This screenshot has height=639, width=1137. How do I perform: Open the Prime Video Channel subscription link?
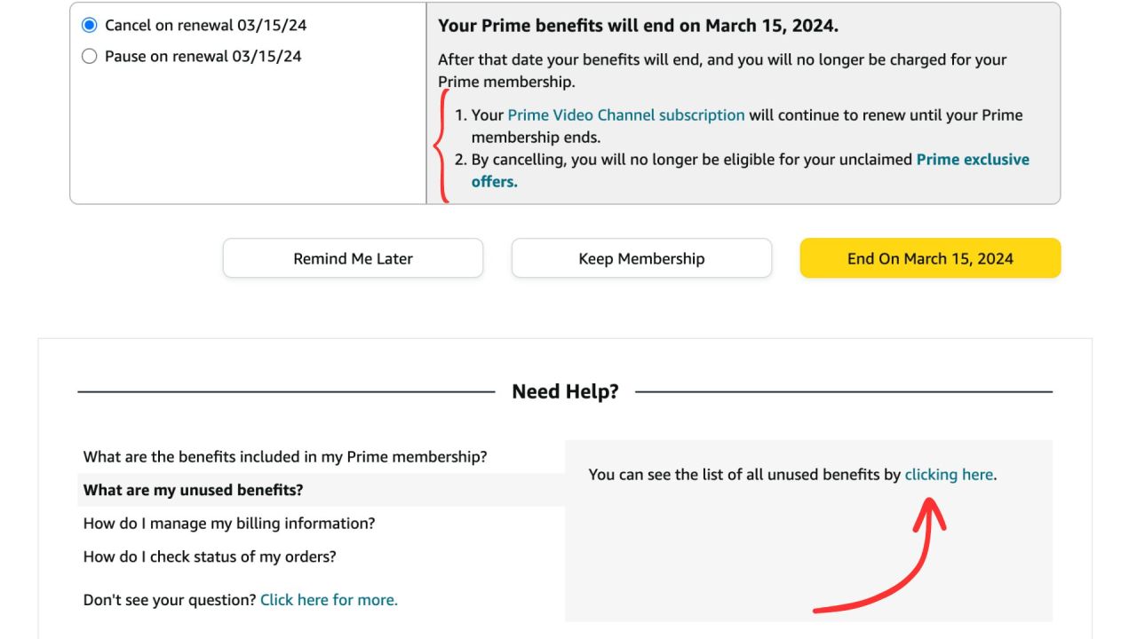click(625, 115)
